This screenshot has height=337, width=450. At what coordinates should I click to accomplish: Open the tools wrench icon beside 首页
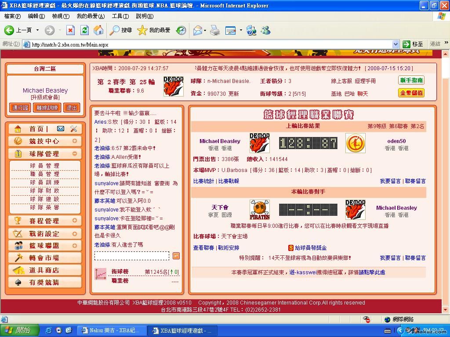tap(74, 129)
